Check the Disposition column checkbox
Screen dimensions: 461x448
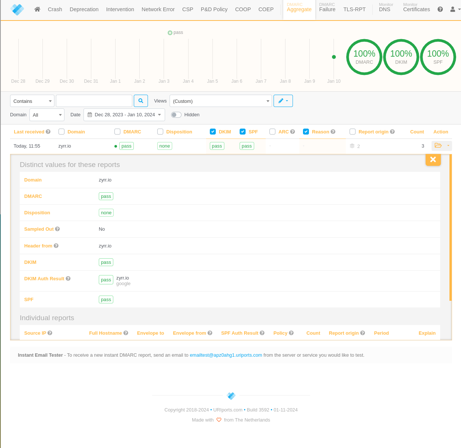pos(160,131)
